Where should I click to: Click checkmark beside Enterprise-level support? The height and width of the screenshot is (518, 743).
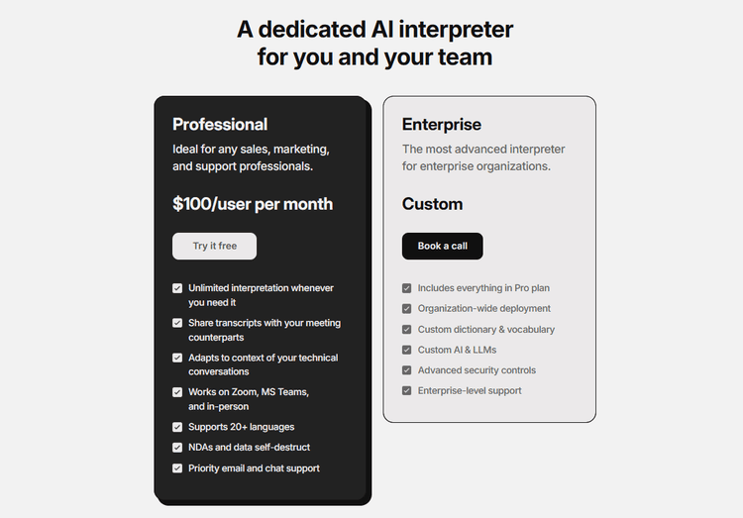[407, 390]
